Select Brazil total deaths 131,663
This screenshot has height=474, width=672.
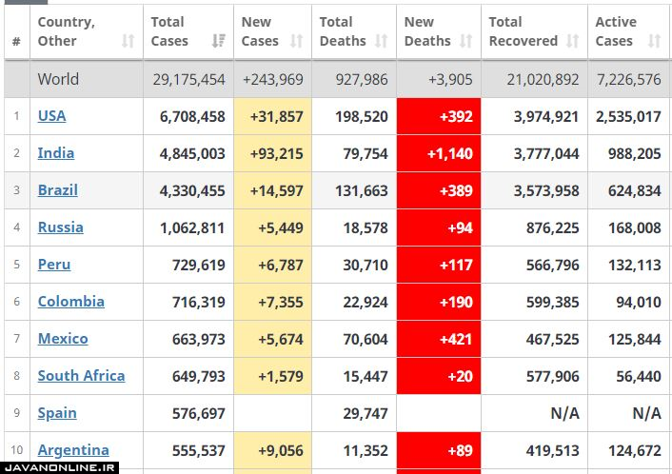(362, 190)
